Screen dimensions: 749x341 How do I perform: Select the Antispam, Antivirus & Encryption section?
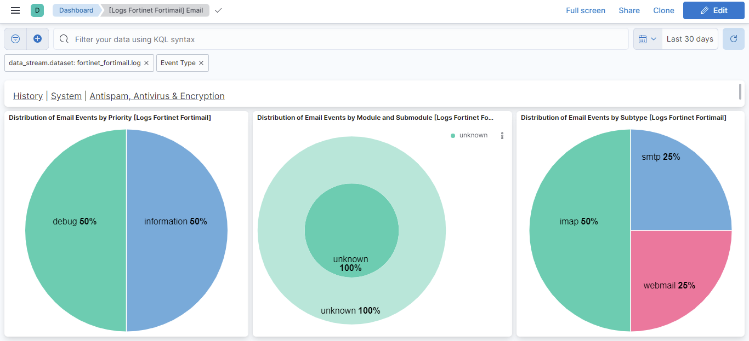click(x=157, y=96)
